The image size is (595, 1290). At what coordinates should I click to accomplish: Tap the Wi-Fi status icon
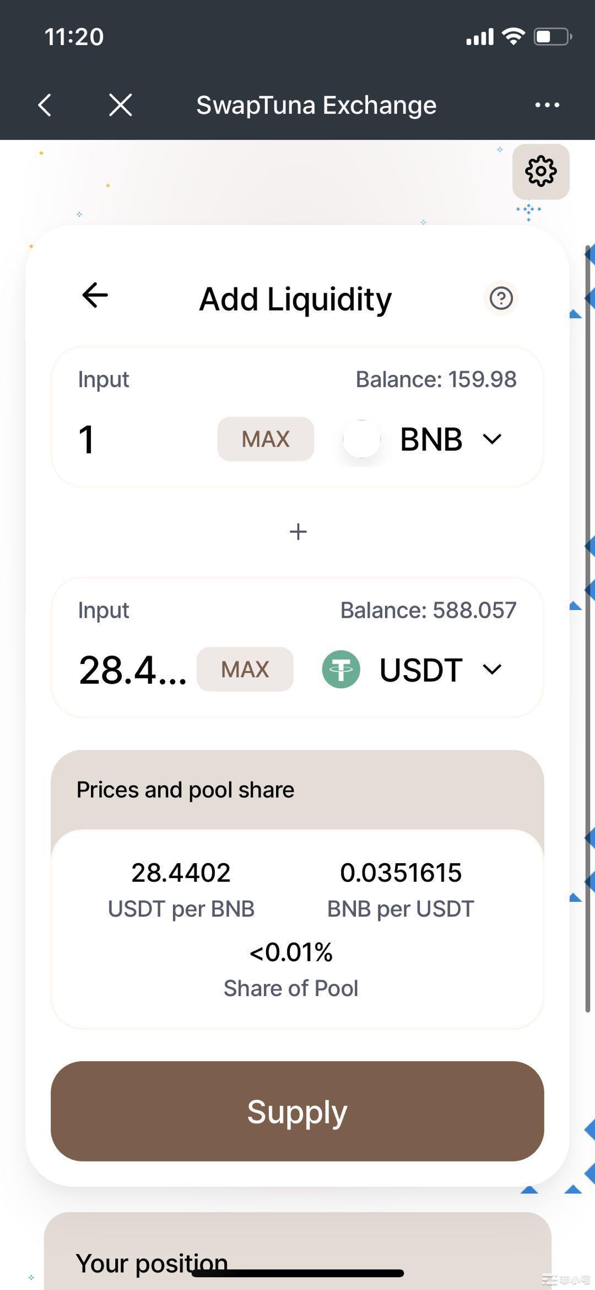513,36
